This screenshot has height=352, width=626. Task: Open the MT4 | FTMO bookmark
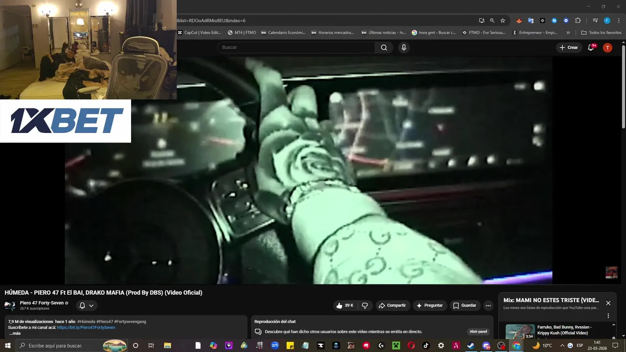tap(242, 33)
